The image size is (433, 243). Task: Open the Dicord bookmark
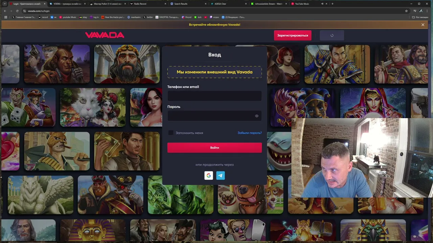(186, 17)
